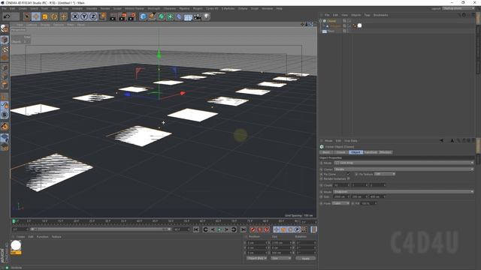
Task: Click the first Count input field
Action: [340, 185]
